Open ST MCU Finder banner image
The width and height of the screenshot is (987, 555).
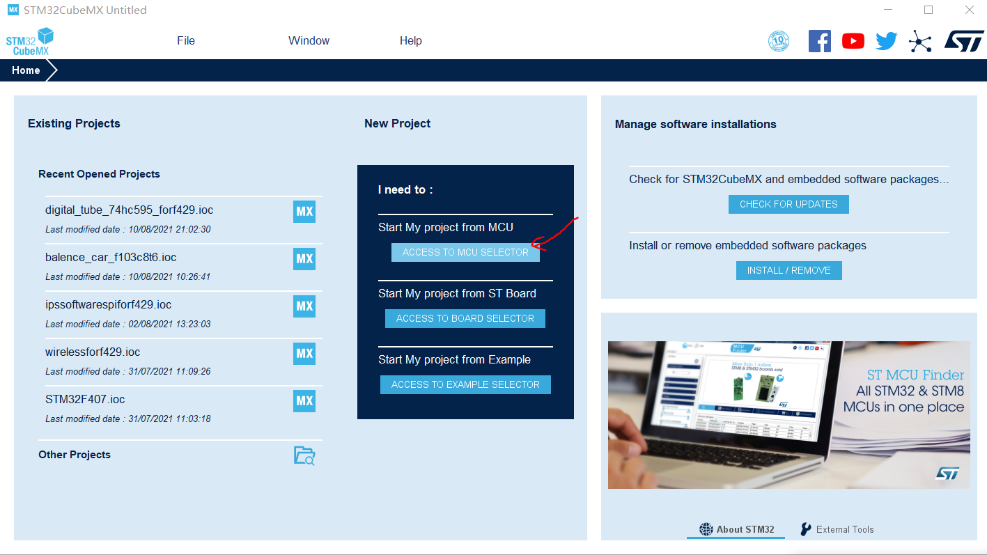(788, 414)
